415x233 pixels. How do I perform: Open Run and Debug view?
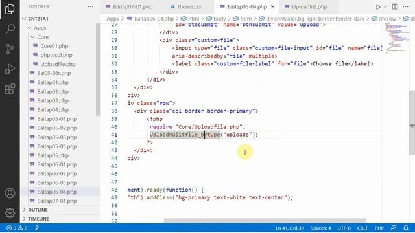10,69
